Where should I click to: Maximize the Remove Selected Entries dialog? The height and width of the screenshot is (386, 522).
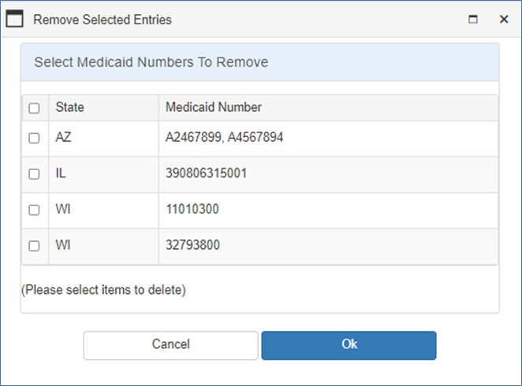(473, 19)
